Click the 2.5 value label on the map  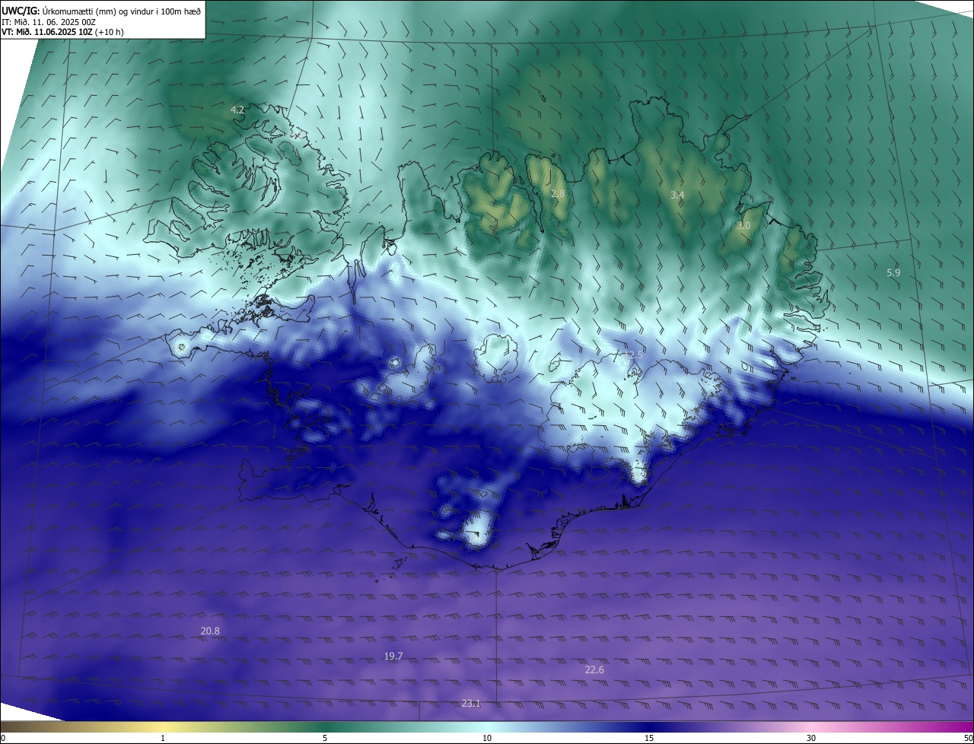point(635,355)
